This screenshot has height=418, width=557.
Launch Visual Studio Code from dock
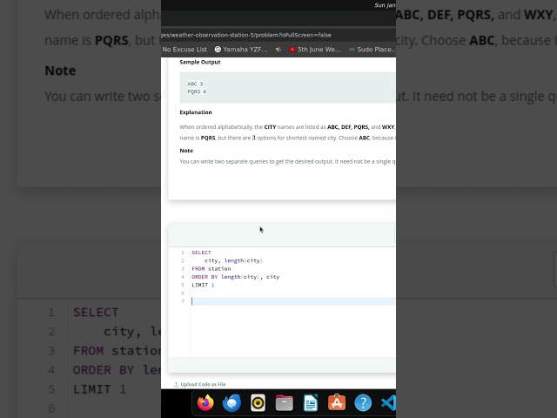(x=388, y=403)
